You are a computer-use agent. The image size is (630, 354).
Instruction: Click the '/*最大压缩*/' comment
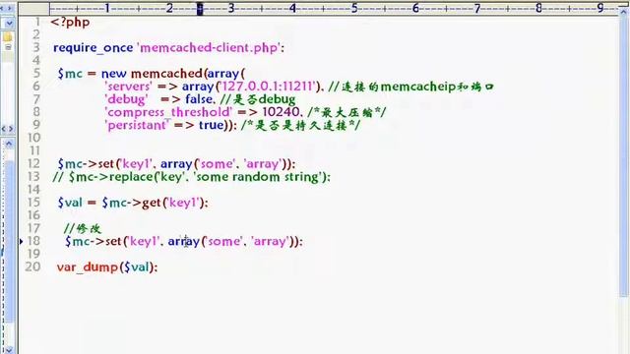click(x=346, y=112)
